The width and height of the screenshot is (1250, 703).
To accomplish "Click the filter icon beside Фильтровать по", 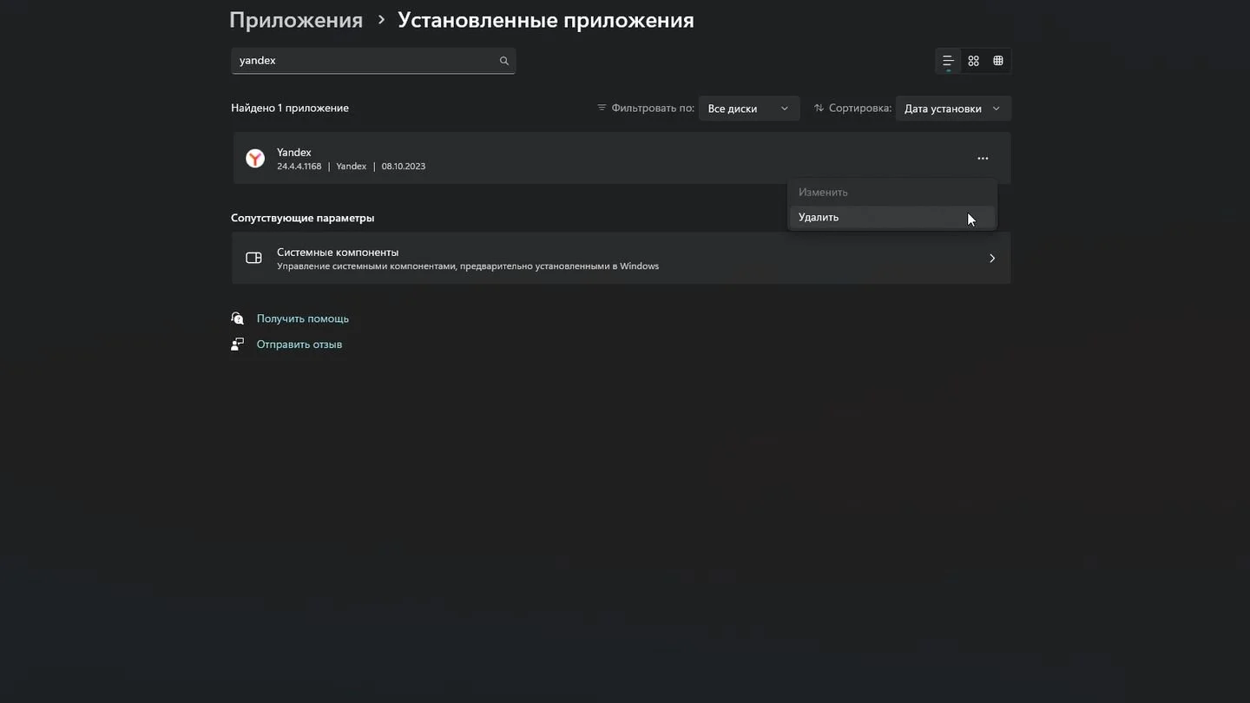I will pyautogui.click(x=602, y=108).
